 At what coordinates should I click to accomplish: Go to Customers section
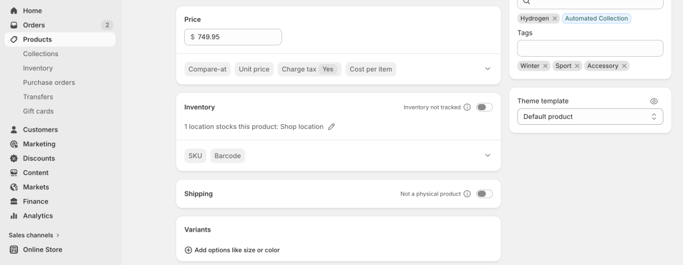tap(60, 129)
